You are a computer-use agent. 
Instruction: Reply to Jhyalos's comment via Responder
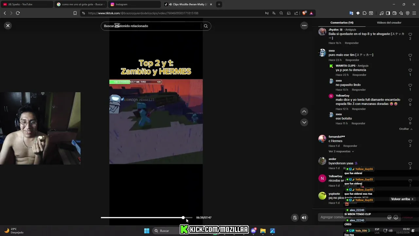click(352, 43)
